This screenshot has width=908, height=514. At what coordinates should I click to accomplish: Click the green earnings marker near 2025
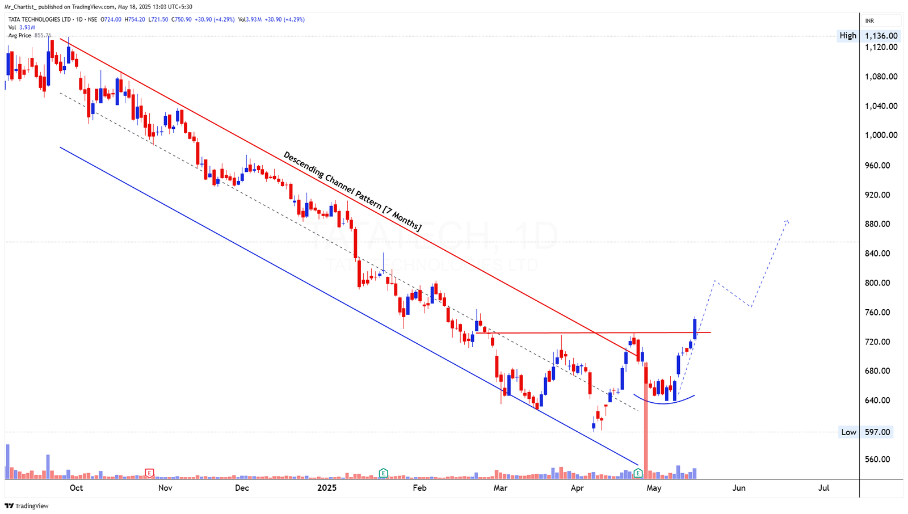click(384, 472)
